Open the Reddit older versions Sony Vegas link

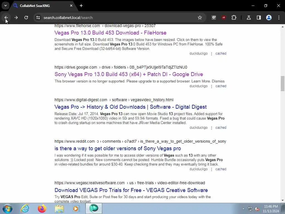118,149
